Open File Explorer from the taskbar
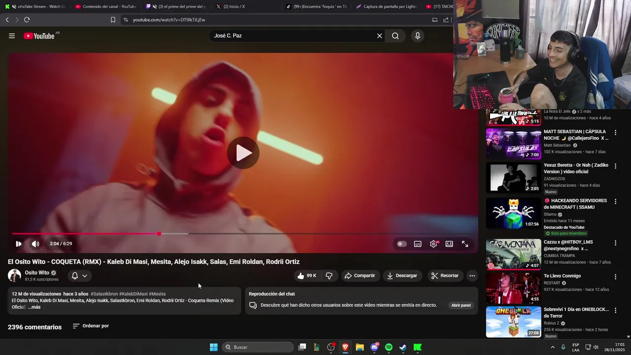This screenshot has width=631, height=355. point(359,347)
